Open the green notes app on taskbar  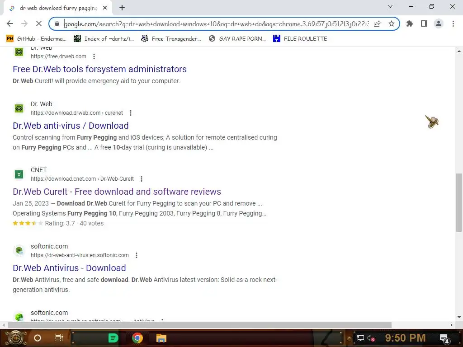point(113,338)
